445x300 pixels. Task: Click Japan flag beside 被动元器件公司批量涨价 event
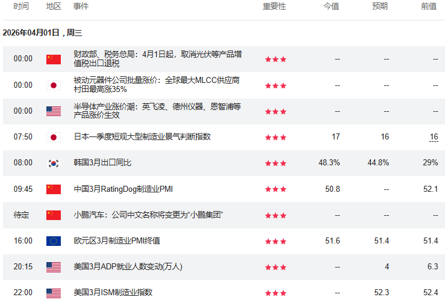click(x=54, y=85)
